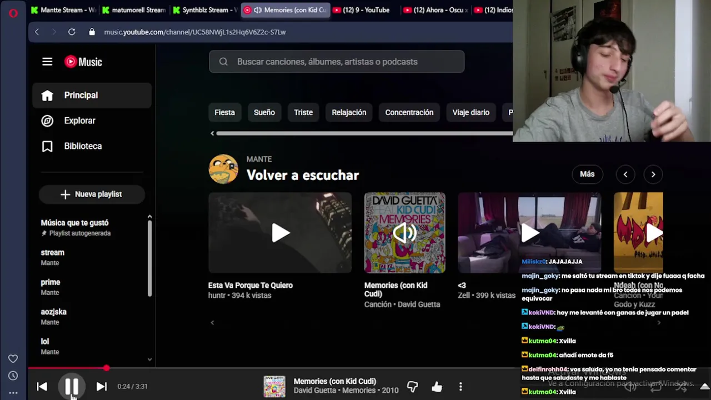Click the YouTube Music logo
Viewport: 711px width, 400px height.
(x=83, y=62)
